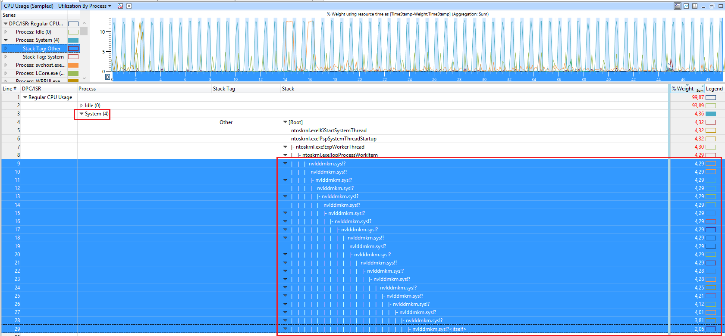Expand the Process: Idle (0) series

[x=6, y=32]
